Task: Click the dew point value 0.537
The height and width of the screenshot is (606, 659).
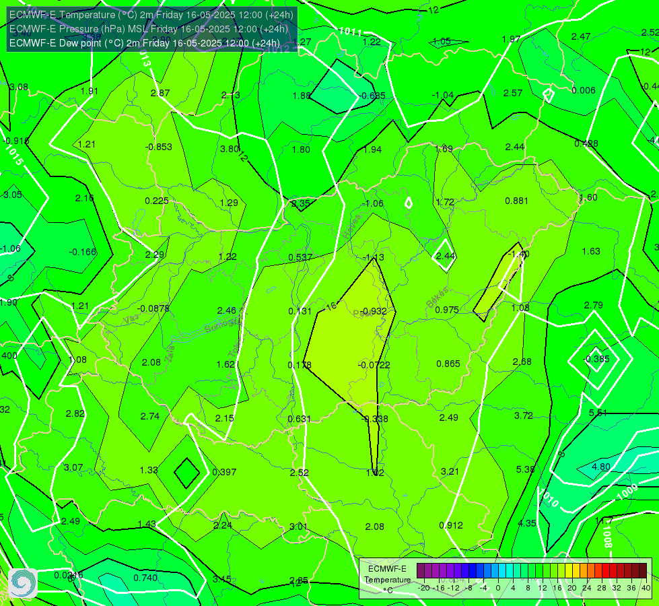Action: pyautogui.click(x=300, y=257)
